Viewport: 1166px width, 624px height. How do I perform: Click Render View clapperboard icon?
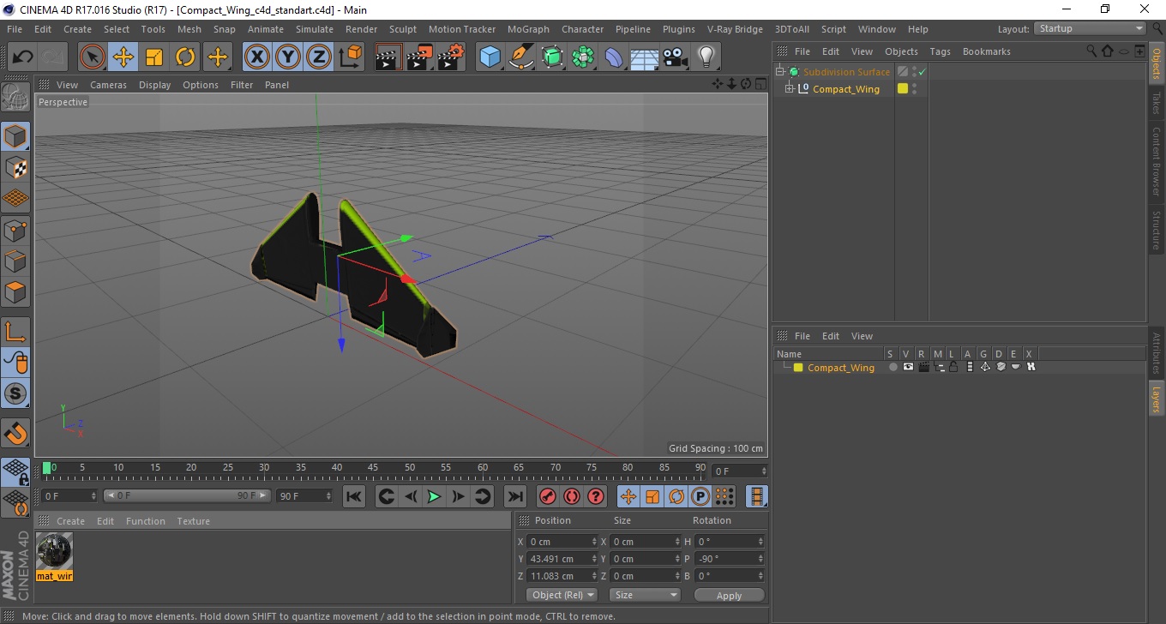click(x=388, y=57)
